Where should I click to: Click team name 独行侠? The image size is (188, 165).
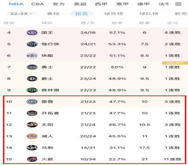click(50, 44)
